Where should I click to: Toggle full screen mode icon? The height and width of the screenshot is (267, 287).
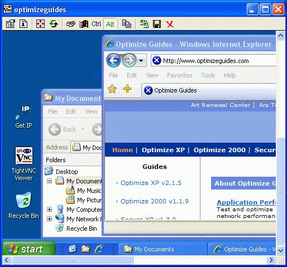[40, 24]
